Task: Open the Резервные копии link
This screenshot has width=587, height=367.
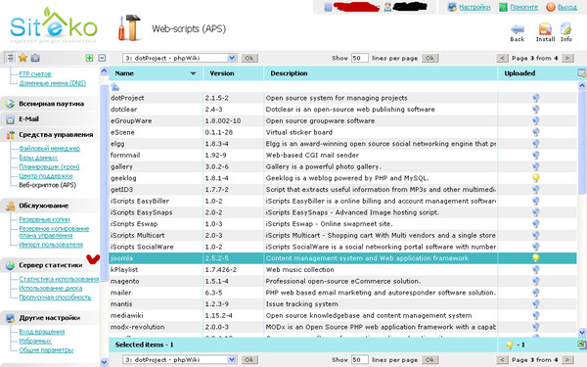Action: (x=44, y=219)
